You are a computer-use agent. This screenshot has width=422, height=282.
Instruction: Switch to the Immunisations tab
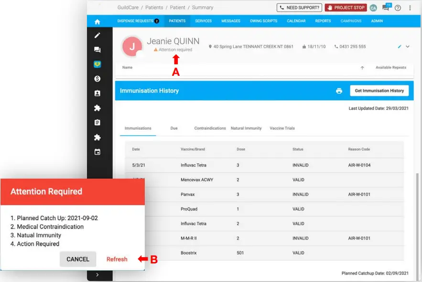point(138,128)
